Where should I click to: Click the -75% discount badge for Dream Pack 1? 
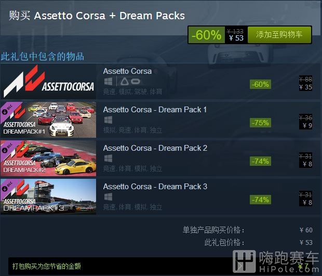260,123
